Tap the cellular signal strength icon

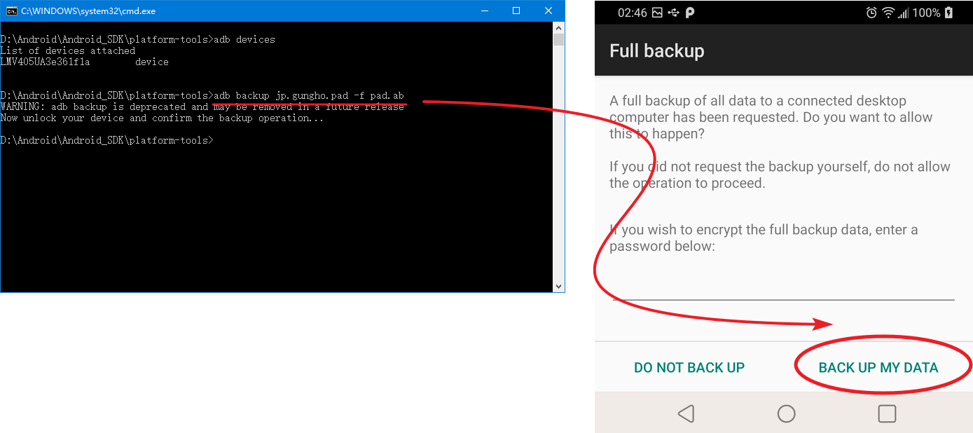coord(903,13)
